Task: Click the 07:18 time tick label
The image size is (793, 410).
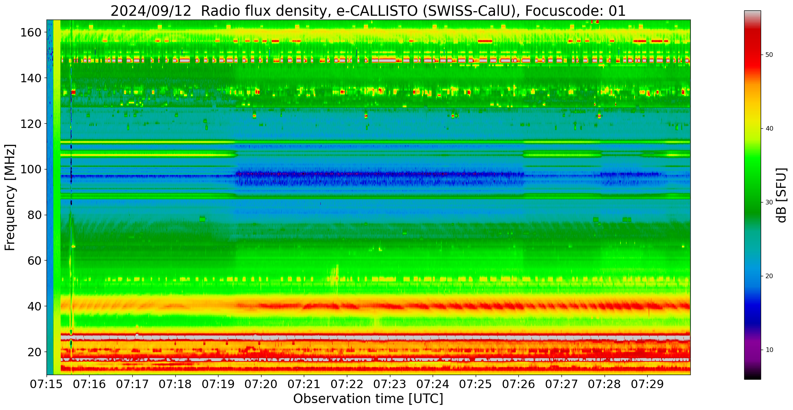Action: pos(175,384)
